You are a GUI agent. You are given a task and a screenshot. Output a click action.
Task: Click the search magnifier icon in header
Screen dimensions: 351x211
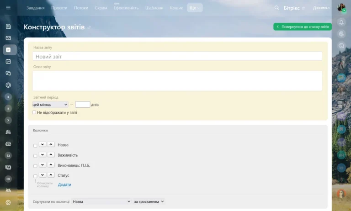(x=277, y=8)
